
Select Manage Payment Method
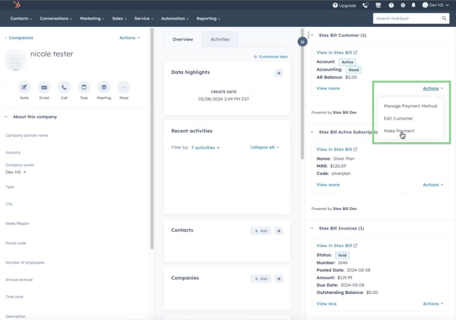click(411, 106)
